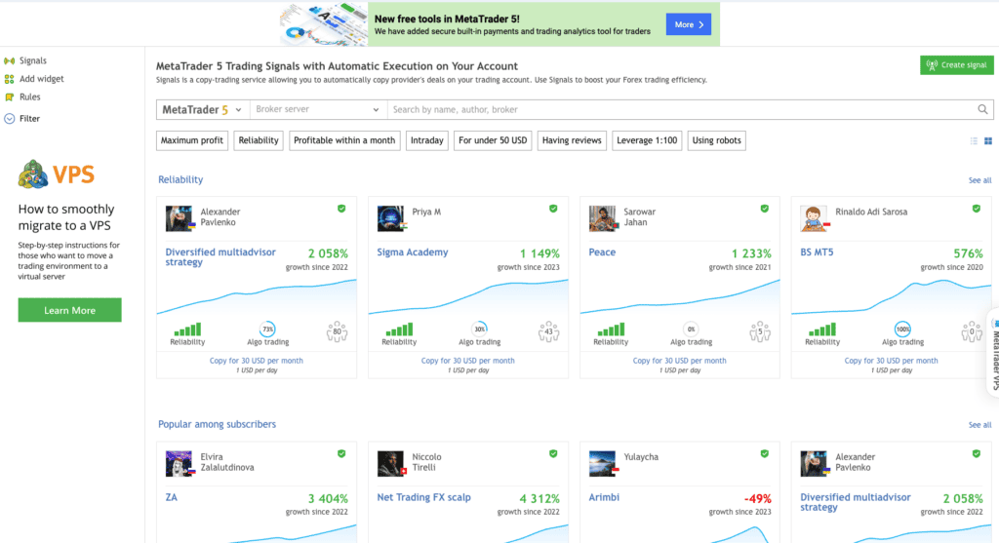Click the verified shield on Rinaldo Adi Sarosa card
Viewport: 999px width, 543px height.
pyautogui.click(x=976, y=209)
